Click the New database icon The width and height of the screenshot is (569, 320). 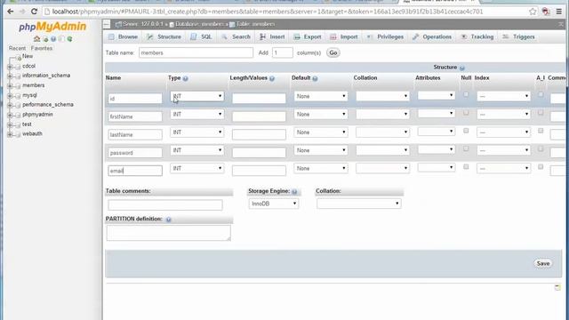pyautogui.click(x=19, y=58)
